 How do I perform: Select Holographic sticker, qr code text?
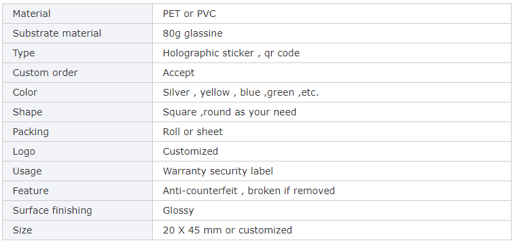click(231, 53)
